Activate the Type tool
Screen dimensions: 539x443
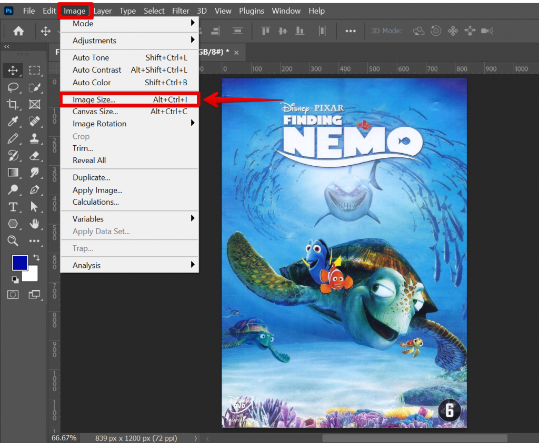13,207
